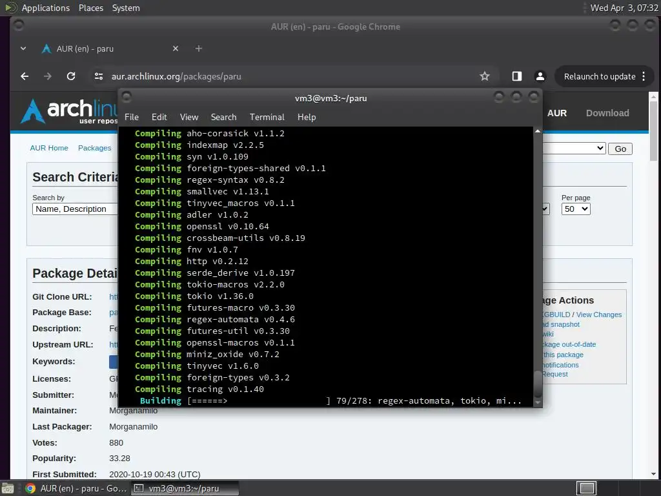661x496 pixels.
Task: Click the workspace switcher in bottom panel
Action: pos(586,488)
